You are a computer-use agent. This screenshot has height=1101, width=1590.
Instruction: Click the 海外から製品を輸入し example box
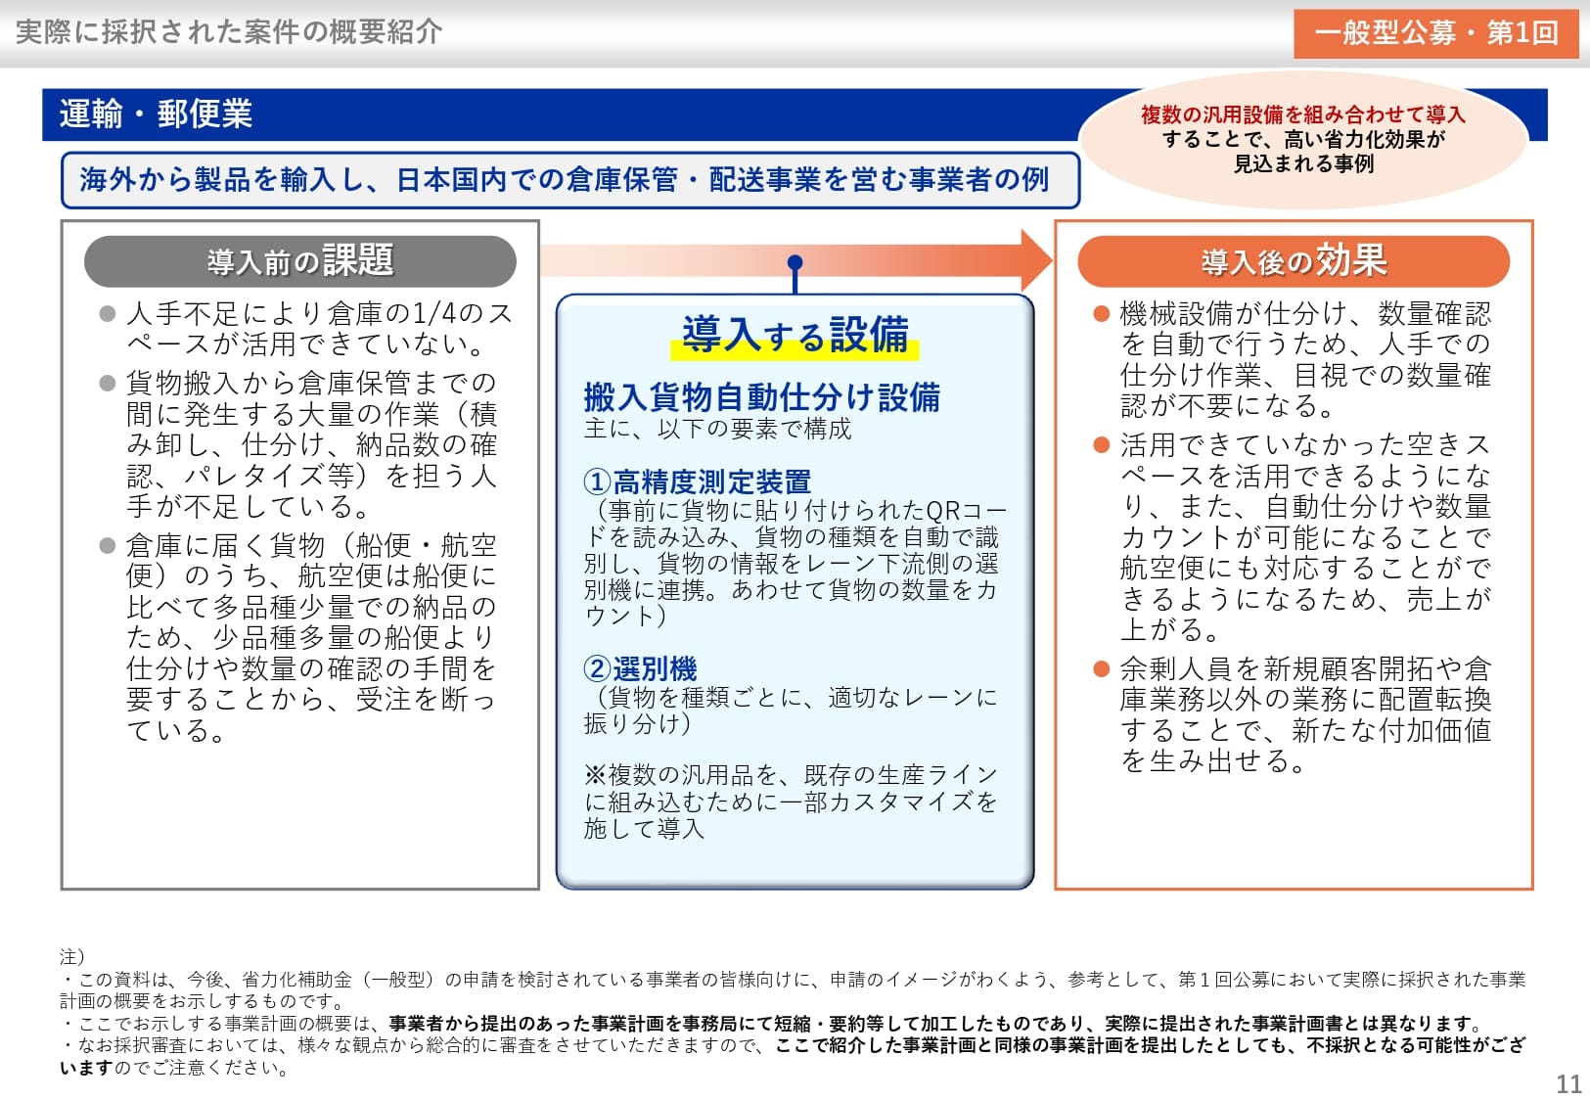pos(570,180)
